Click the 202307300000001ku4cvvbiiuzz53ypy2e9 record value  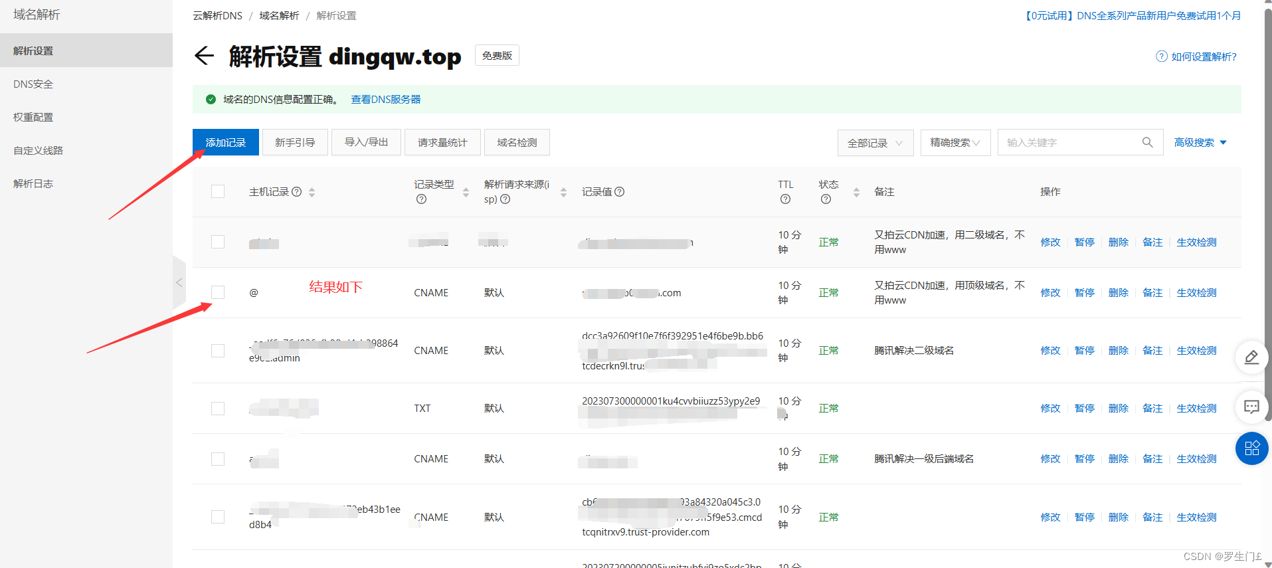pos(671,401)
